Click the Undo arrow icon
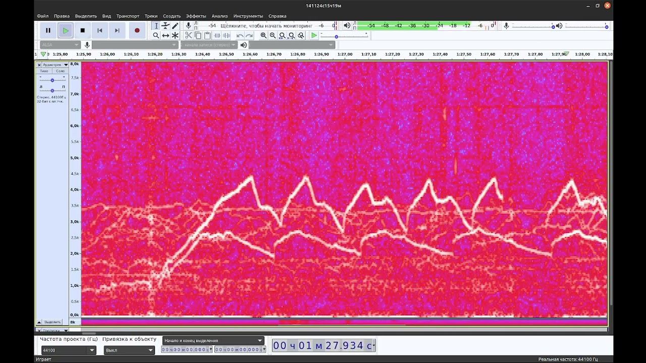Viewport: 646px width, 363px height. point(240,35)
